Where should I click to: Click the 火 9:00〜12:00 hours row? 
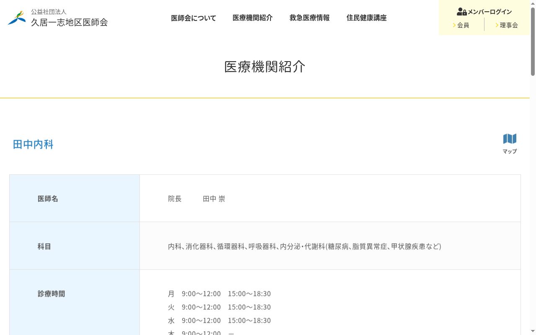point(219,307)
